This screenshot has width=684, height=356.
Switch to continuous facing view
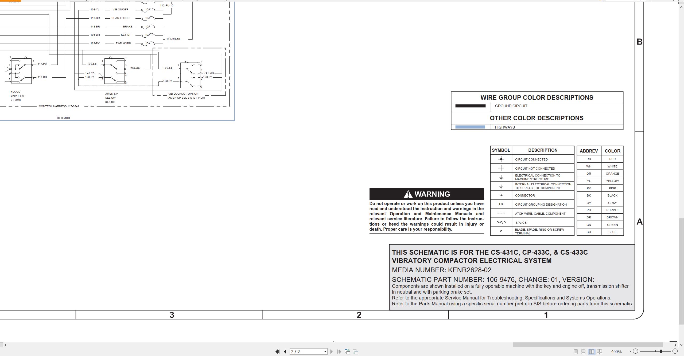click(600, 351)
